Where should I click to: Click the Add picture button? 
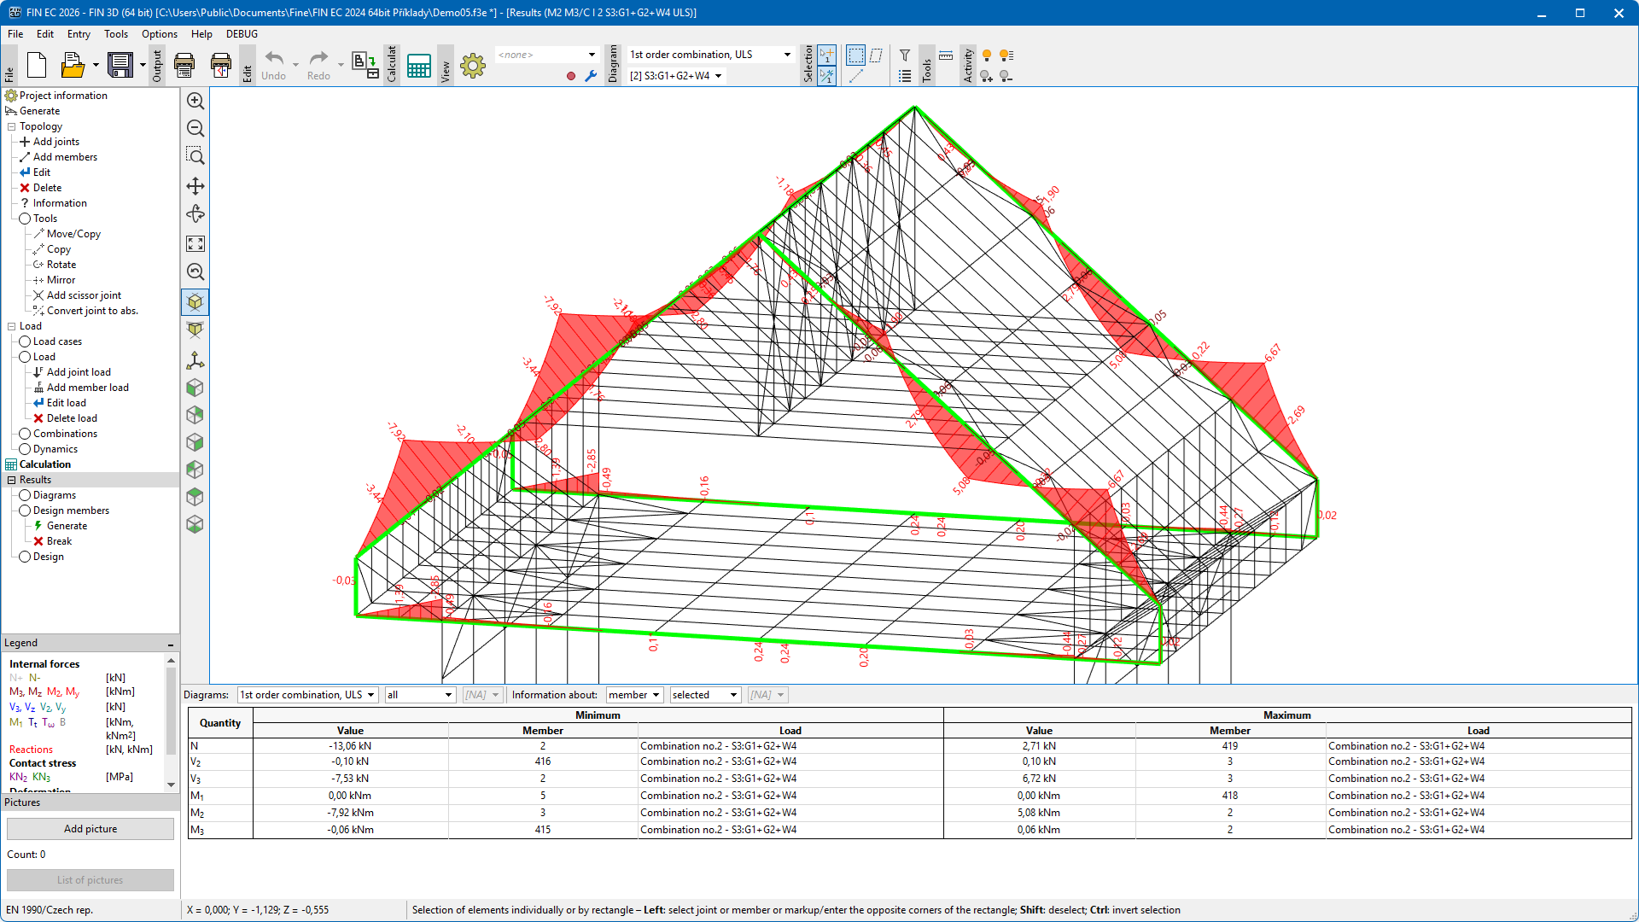click(x=90, y=829)
